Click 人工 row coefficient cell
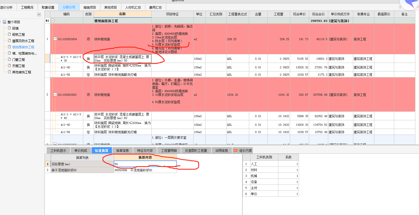 [x=288, y=164]
